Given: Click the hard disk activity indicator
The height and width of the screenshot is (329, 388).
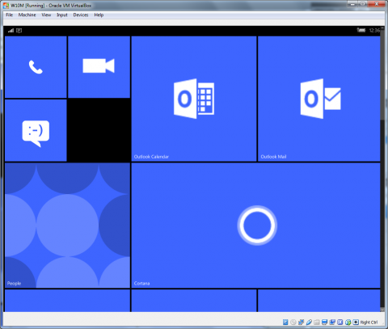Looking at the screenshot, I should pos(285,322).
